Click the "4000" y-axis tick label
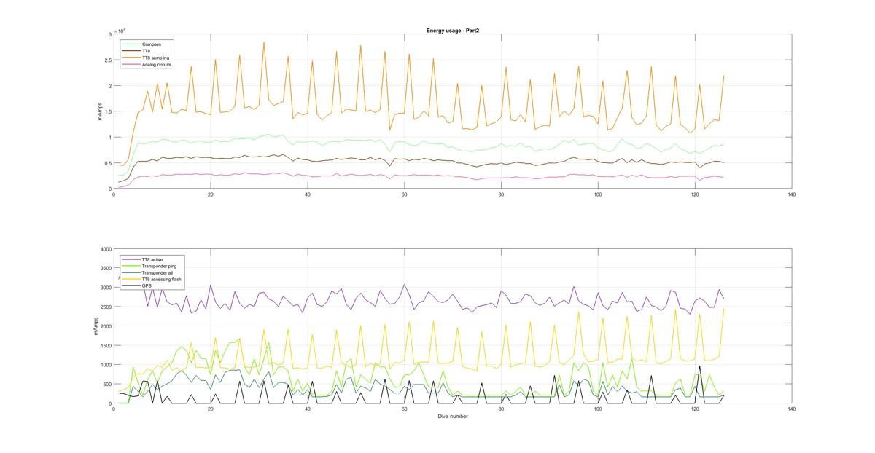 (x=106, y=249)
